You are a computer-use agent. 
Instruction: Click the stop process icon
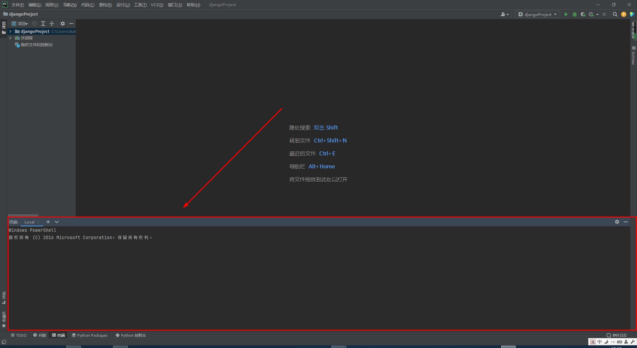click(604, 14)
